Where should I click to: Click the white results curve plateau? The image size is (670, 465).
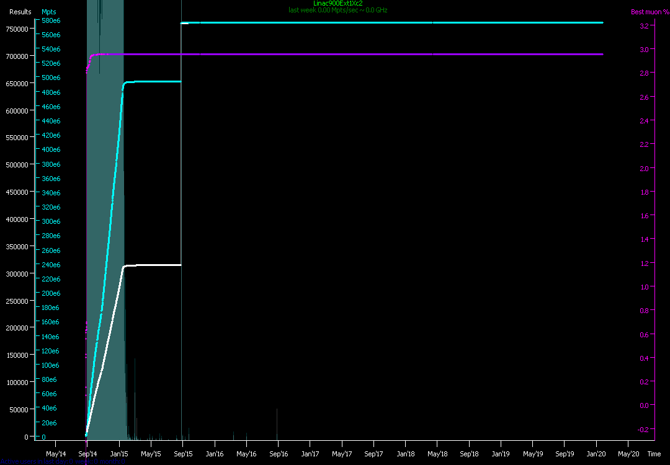155,265
